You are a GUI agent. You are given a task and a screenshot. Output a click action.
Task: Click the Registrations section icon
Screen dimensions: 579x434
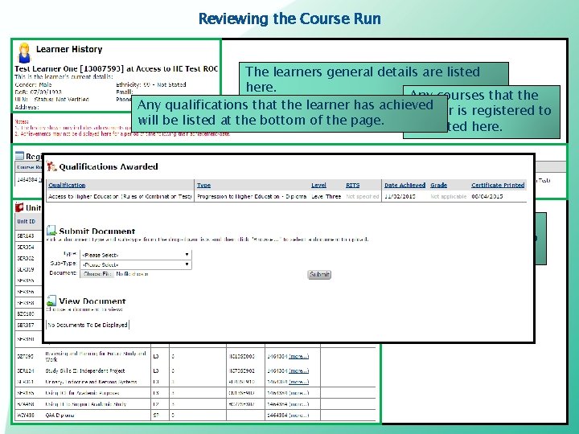[19, 156]
